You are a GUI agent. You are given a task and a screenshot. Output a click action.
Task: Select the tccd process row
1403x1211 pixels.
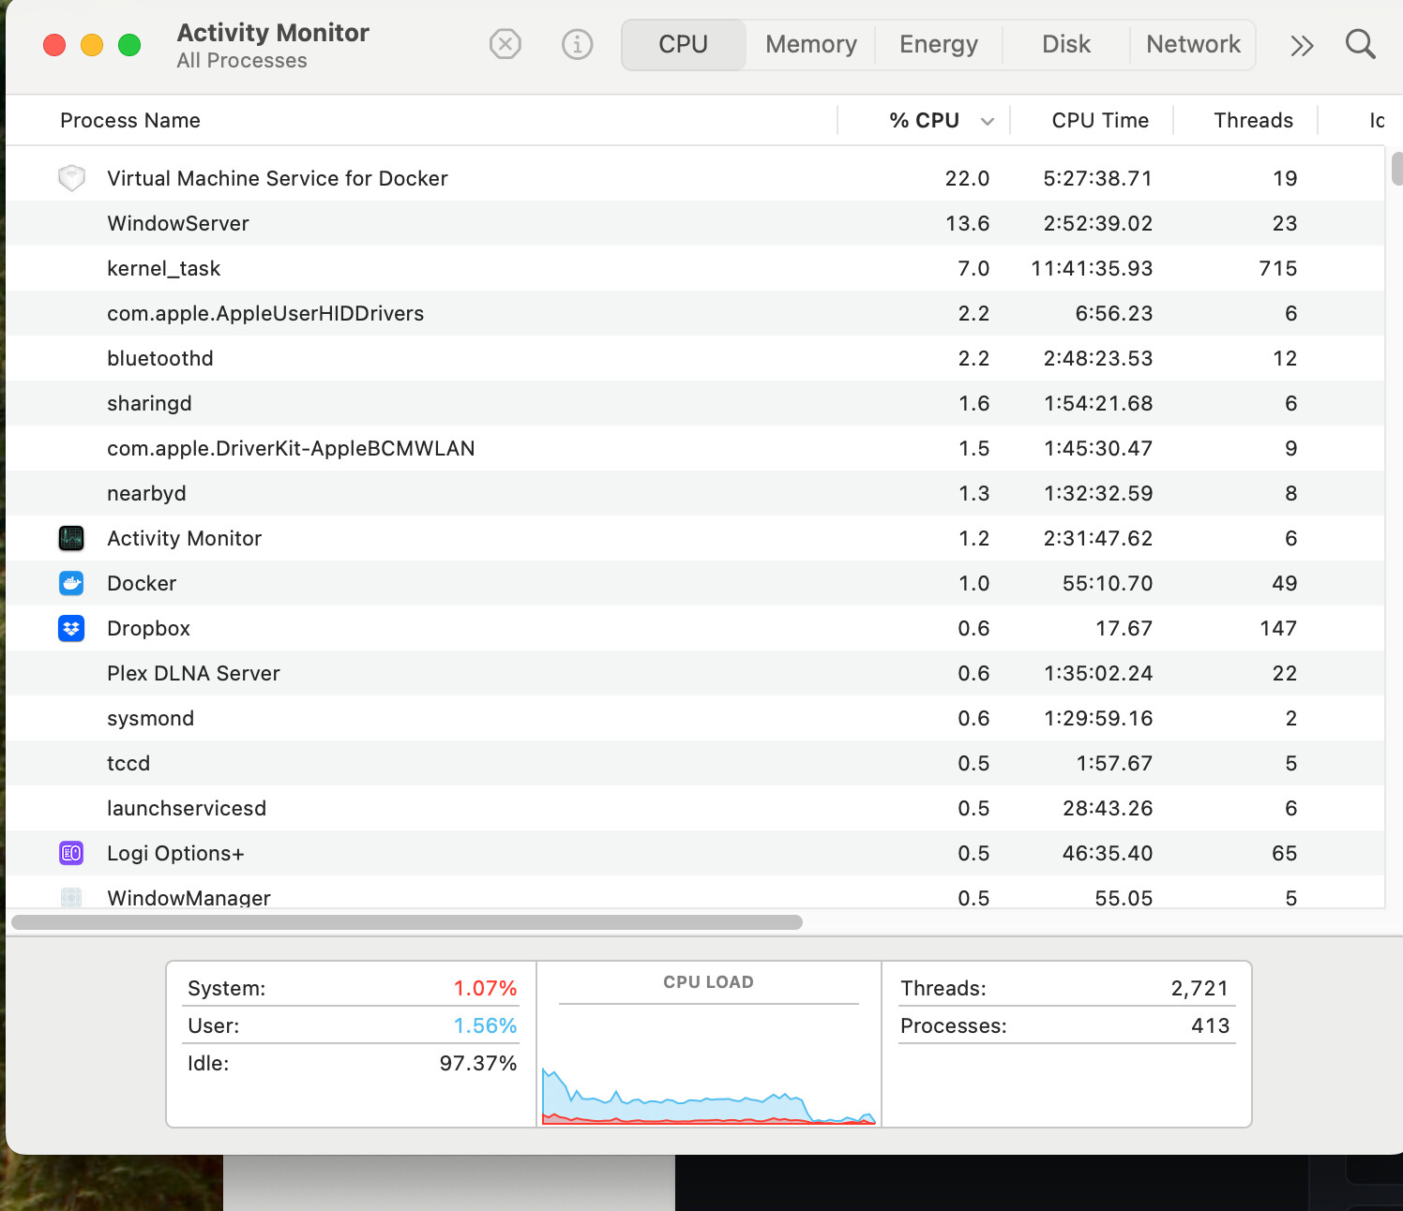pyautogui.click(x=695, y=763)
